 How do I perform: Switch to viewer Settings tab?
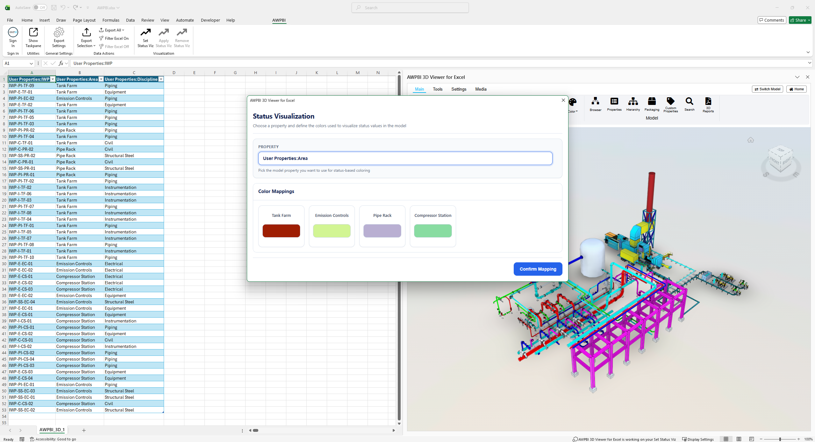pyautogui.click(x=459, y=89)
